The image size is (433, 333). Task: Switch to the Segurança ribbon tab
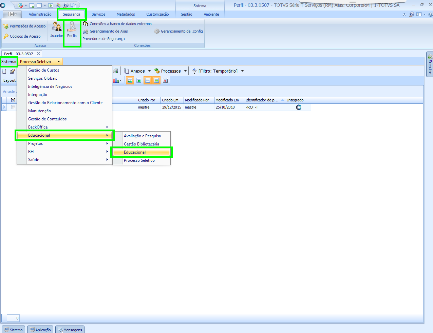[72, 14]
